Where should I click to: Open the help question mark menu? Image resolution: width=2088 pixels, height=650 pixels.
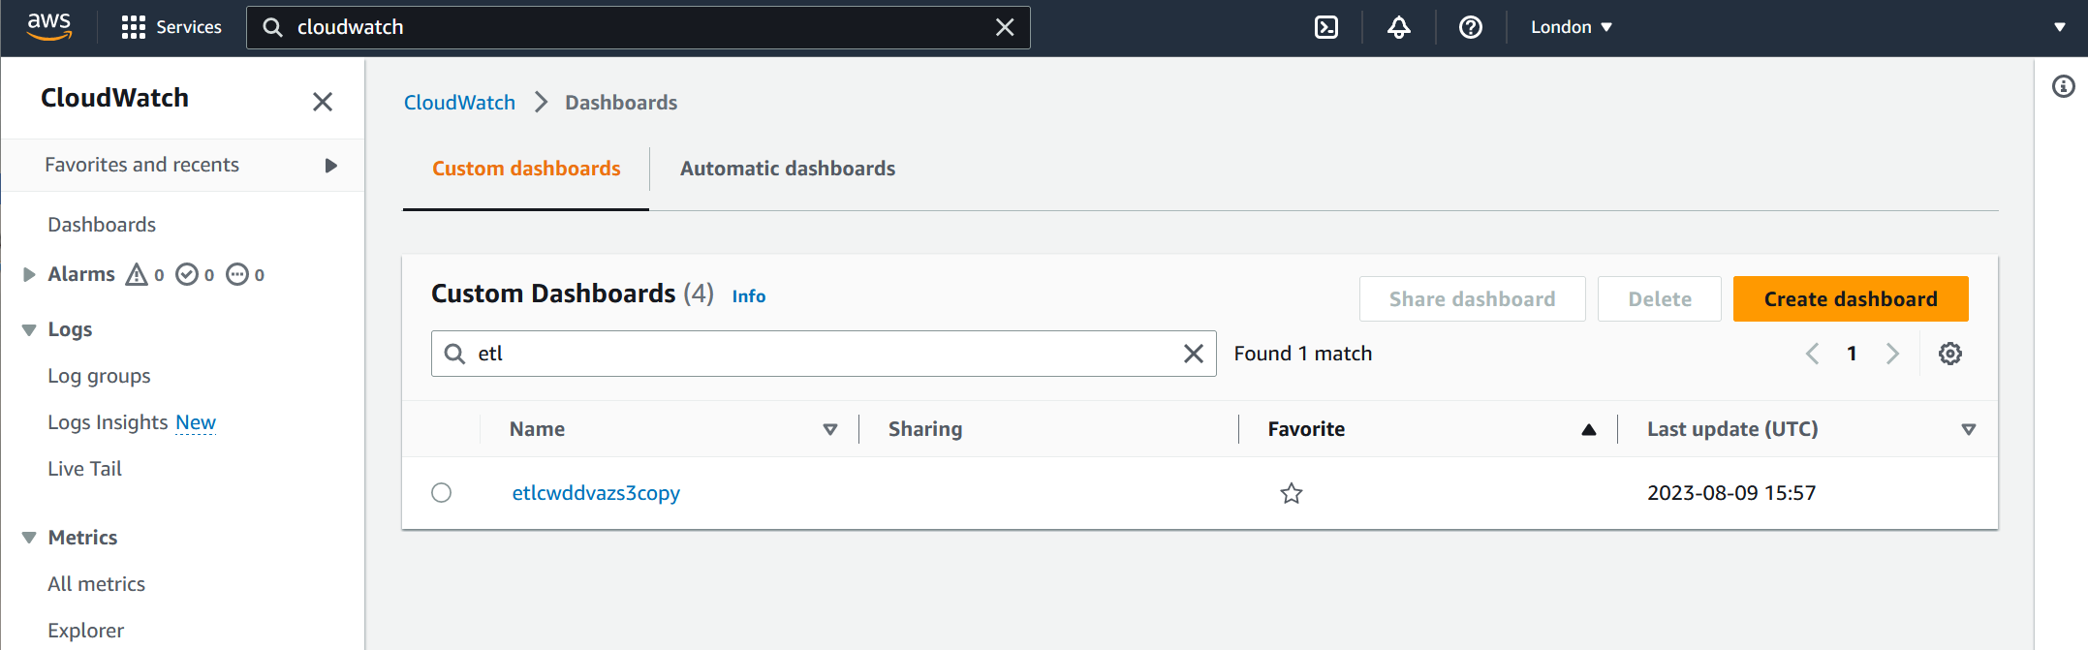pos(1471,27)
